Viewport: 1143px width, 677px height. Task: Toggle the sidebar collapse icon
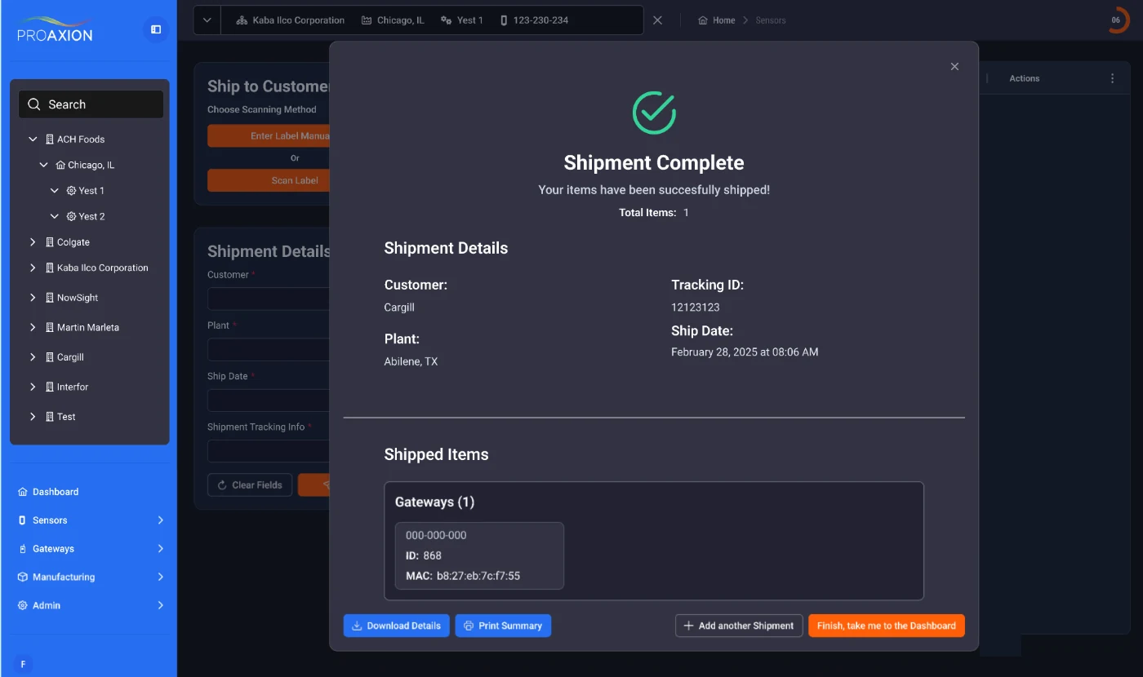point(156,29)
